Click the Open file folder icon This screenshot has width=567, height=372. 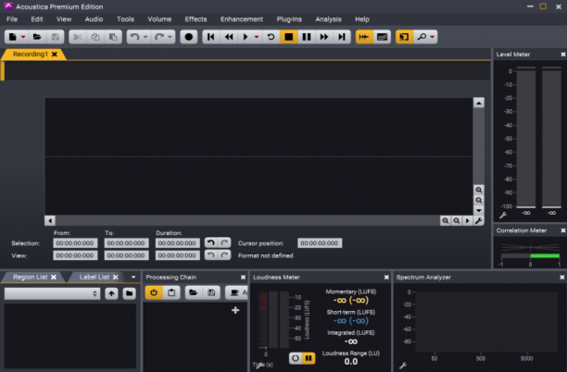click(37, 37)
